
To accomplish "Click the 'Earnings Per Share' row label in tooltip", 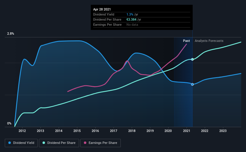I will coord(107,25).
